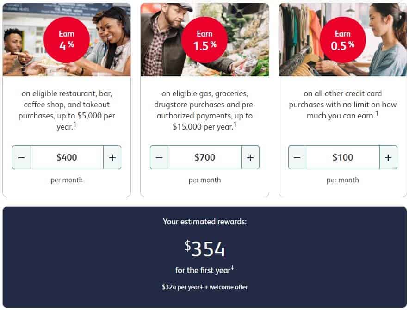
Task: Open footnote 1 after much you can earn
Action: click(377, 113)
